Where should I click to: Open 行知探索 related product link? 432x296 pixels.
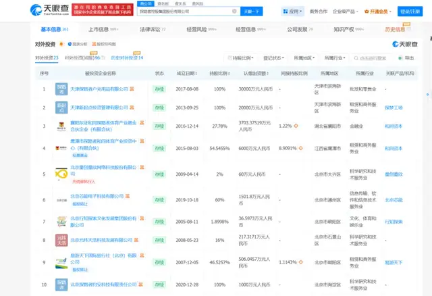pyautogui.click(x=394, y=222)
